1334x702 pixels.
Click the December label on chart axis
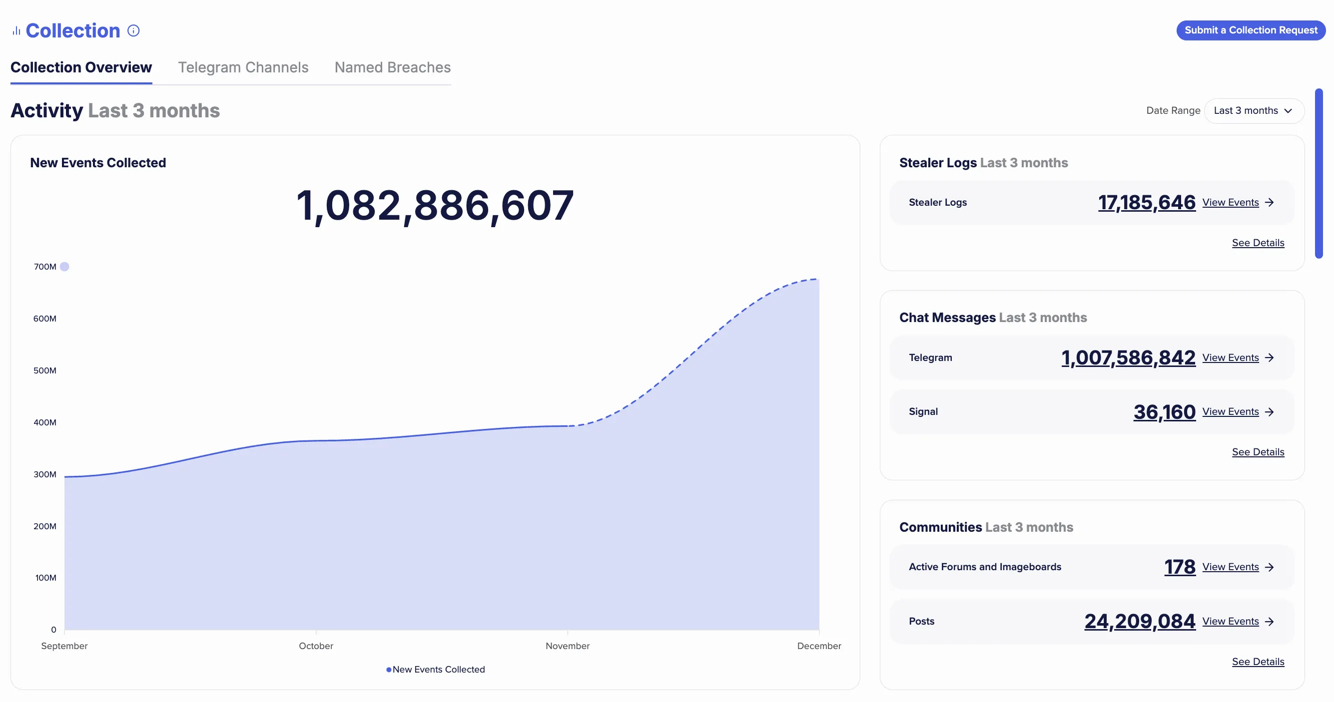819,646
